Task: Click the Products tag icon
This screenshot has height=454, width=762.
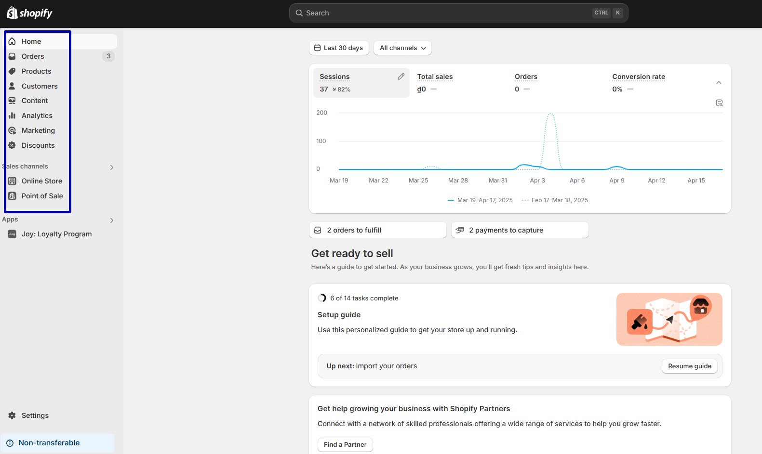Action: [x=12, y=71]
